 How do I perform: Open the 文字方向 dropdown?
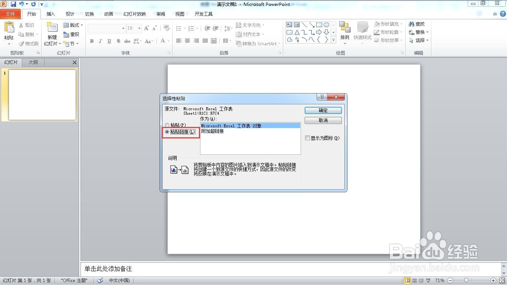(251, 25)
